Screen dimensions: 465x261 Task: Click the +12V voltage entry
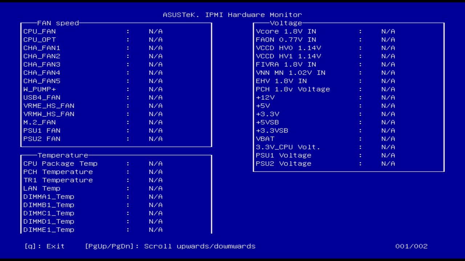pyautogui.click(x=265, y=97)
